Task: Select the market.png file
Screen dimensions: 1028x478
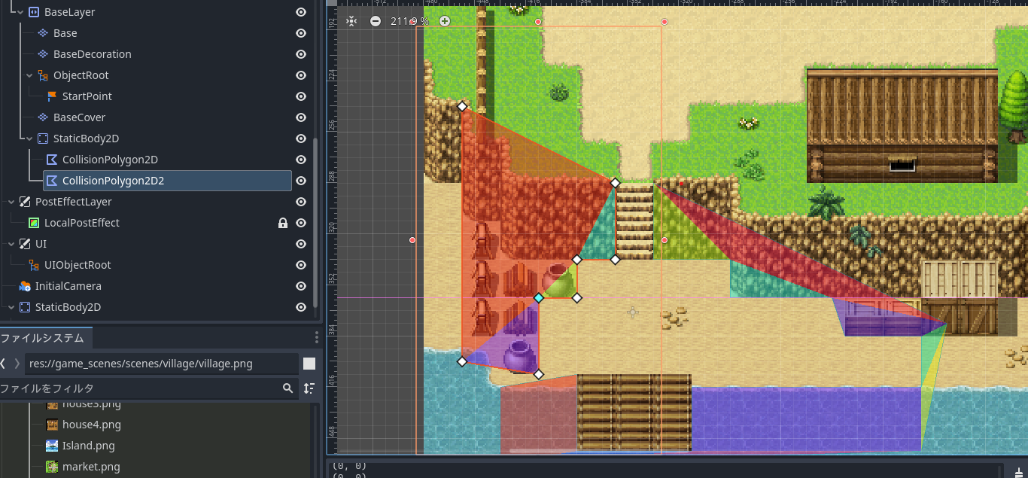Action: pos(91,467)
